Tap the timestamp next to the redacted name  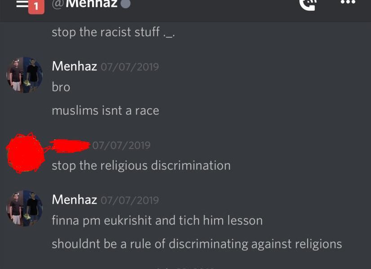121,145
